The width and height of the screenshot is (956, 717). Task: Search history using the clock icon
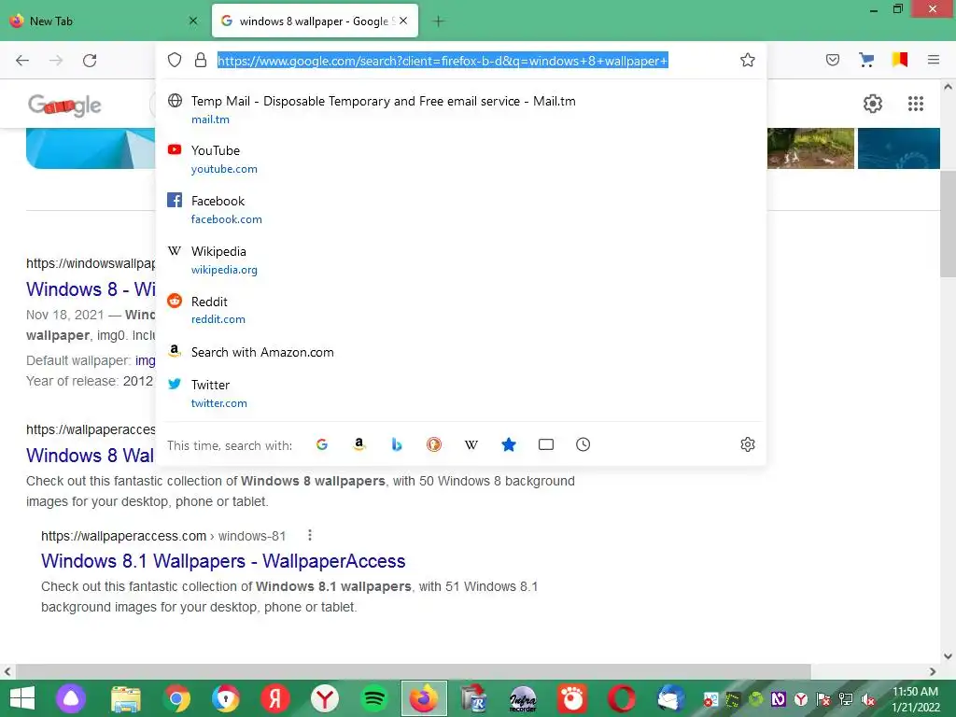(583, 444)
